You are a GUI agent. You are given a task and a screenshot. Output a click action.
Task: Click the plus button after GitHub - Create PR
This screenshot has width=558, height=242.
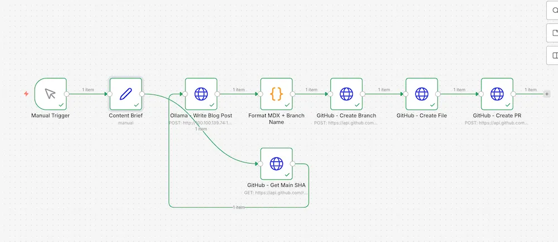[x=547, y=94]
